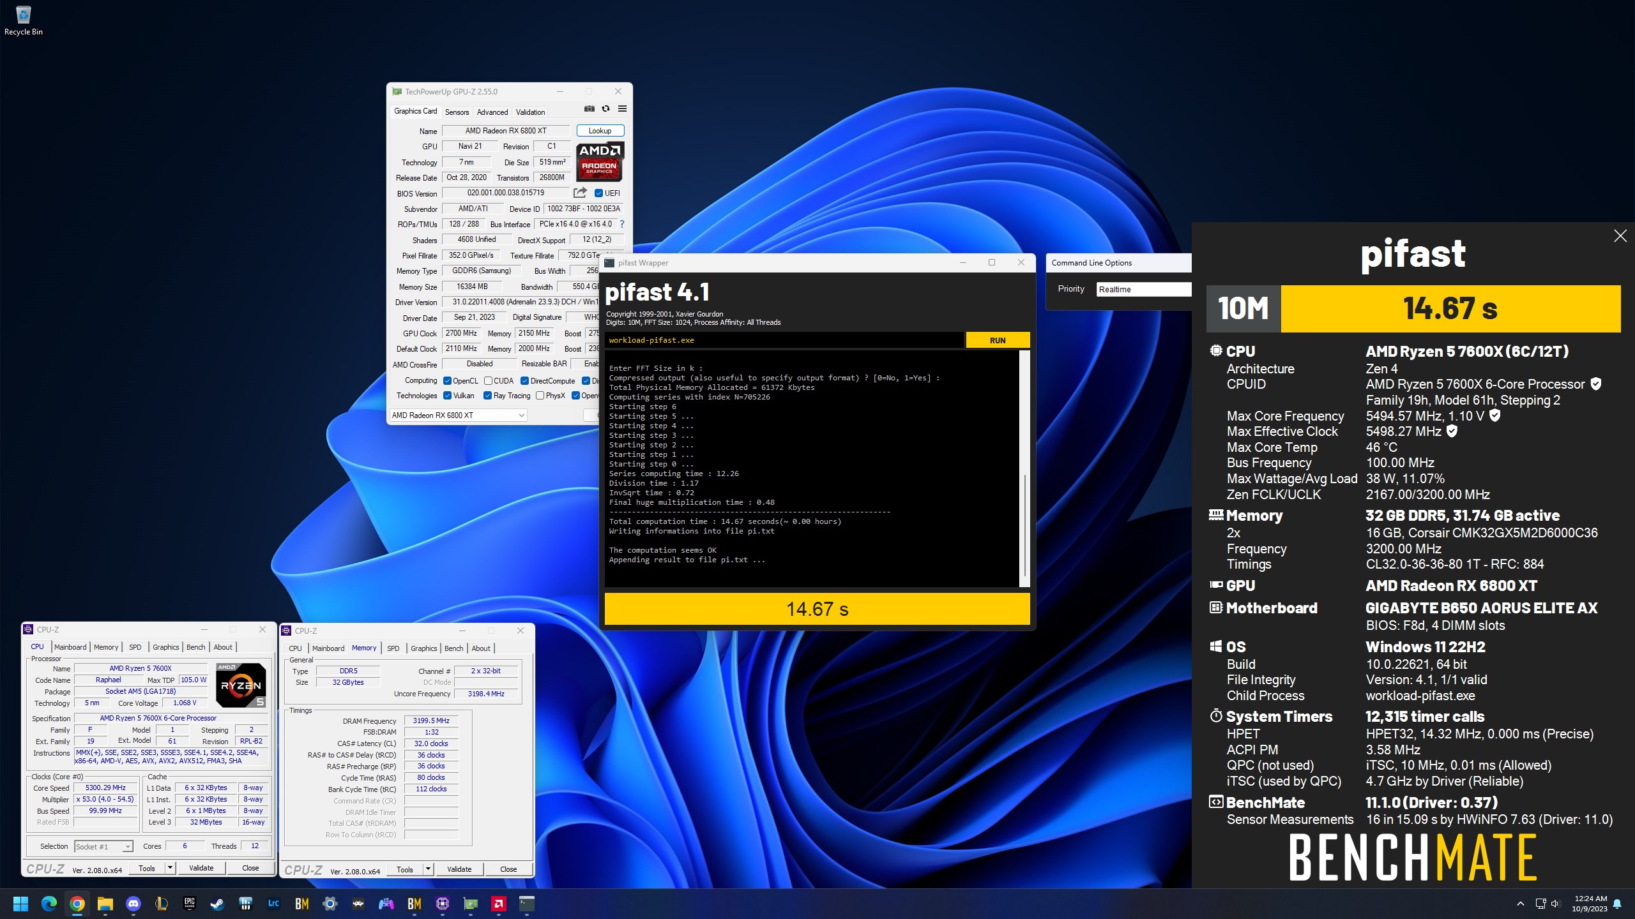Click the Lookup button in GPU-Z
This screenshot has width=1635, height=919.
(x=600, y=131)
